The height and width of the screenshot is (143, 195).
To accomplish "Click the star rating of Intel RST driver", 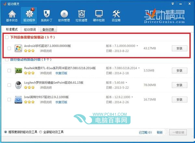I will coord(29,102).
